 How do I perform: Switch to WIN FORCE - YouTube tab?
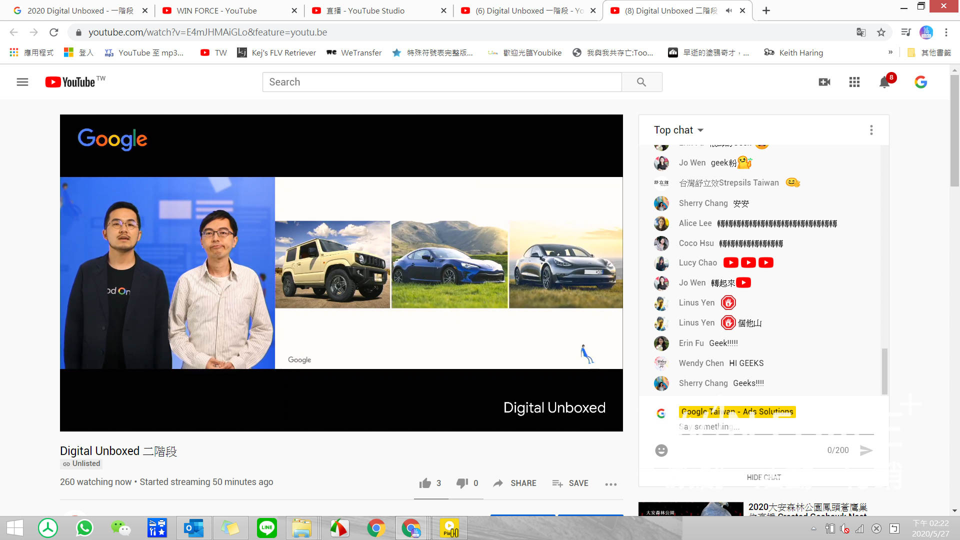click(216, 10)
